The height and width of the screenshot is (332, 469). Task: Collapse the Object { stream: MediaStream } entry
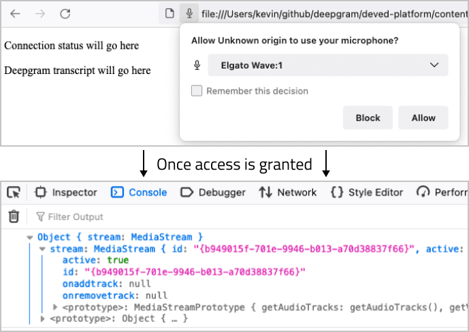[30, 238]
